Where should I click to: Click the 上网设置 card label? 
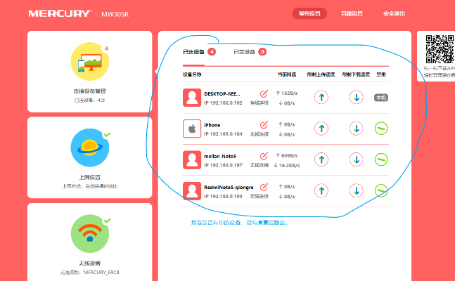coord(90,177)
